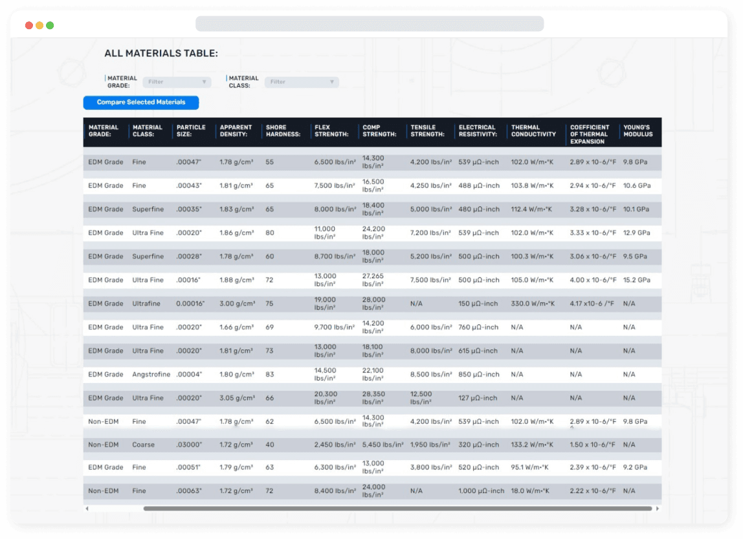Click the Young's Modulus column header

point(637,131)
